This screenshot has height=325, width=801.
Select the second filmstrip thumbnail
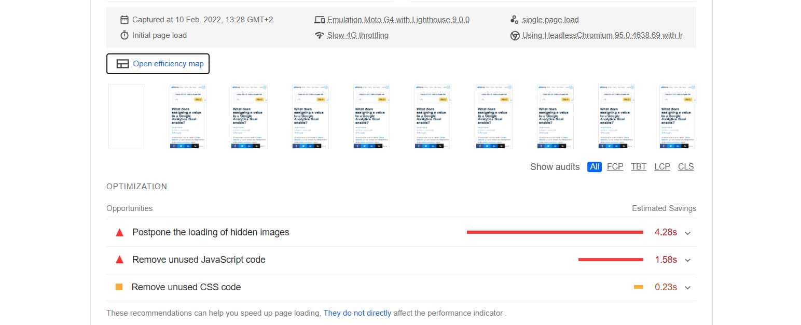[x=188, y=117]
